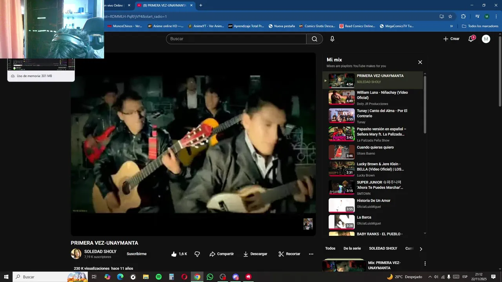The height and width of the screenshot is (282, 502).
Task: Play William Luna - Niñachay from mix
Action: [373, 98]
